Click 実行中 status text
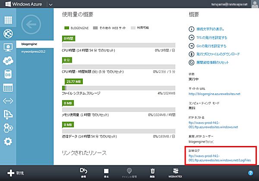This screenshot has width=259, height=181. coord(193,79)
